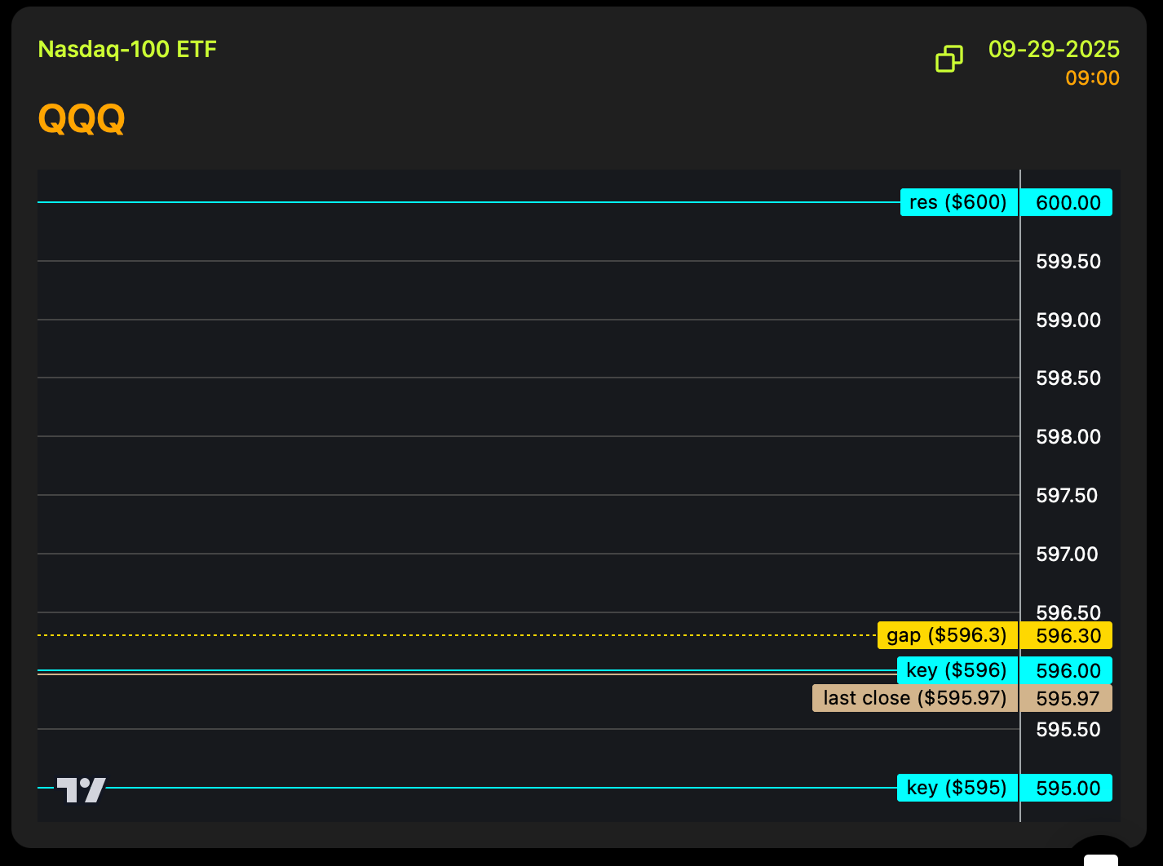Select the res ($600) level label
This screenshot has width=1163, height=866.
coord(958,202)
